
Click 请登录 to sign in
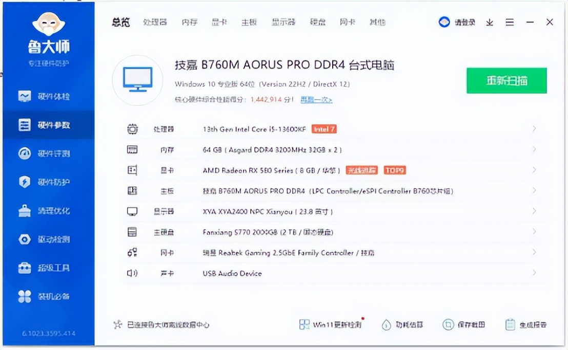tap(465, 22)
